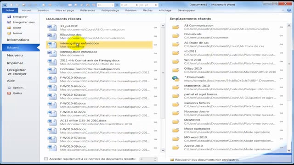Image resolution: width=294 pixels, height=165 pixels.
Task: Open AC13 office D35-36 2010.docx icon
Action: click(52, 122)
